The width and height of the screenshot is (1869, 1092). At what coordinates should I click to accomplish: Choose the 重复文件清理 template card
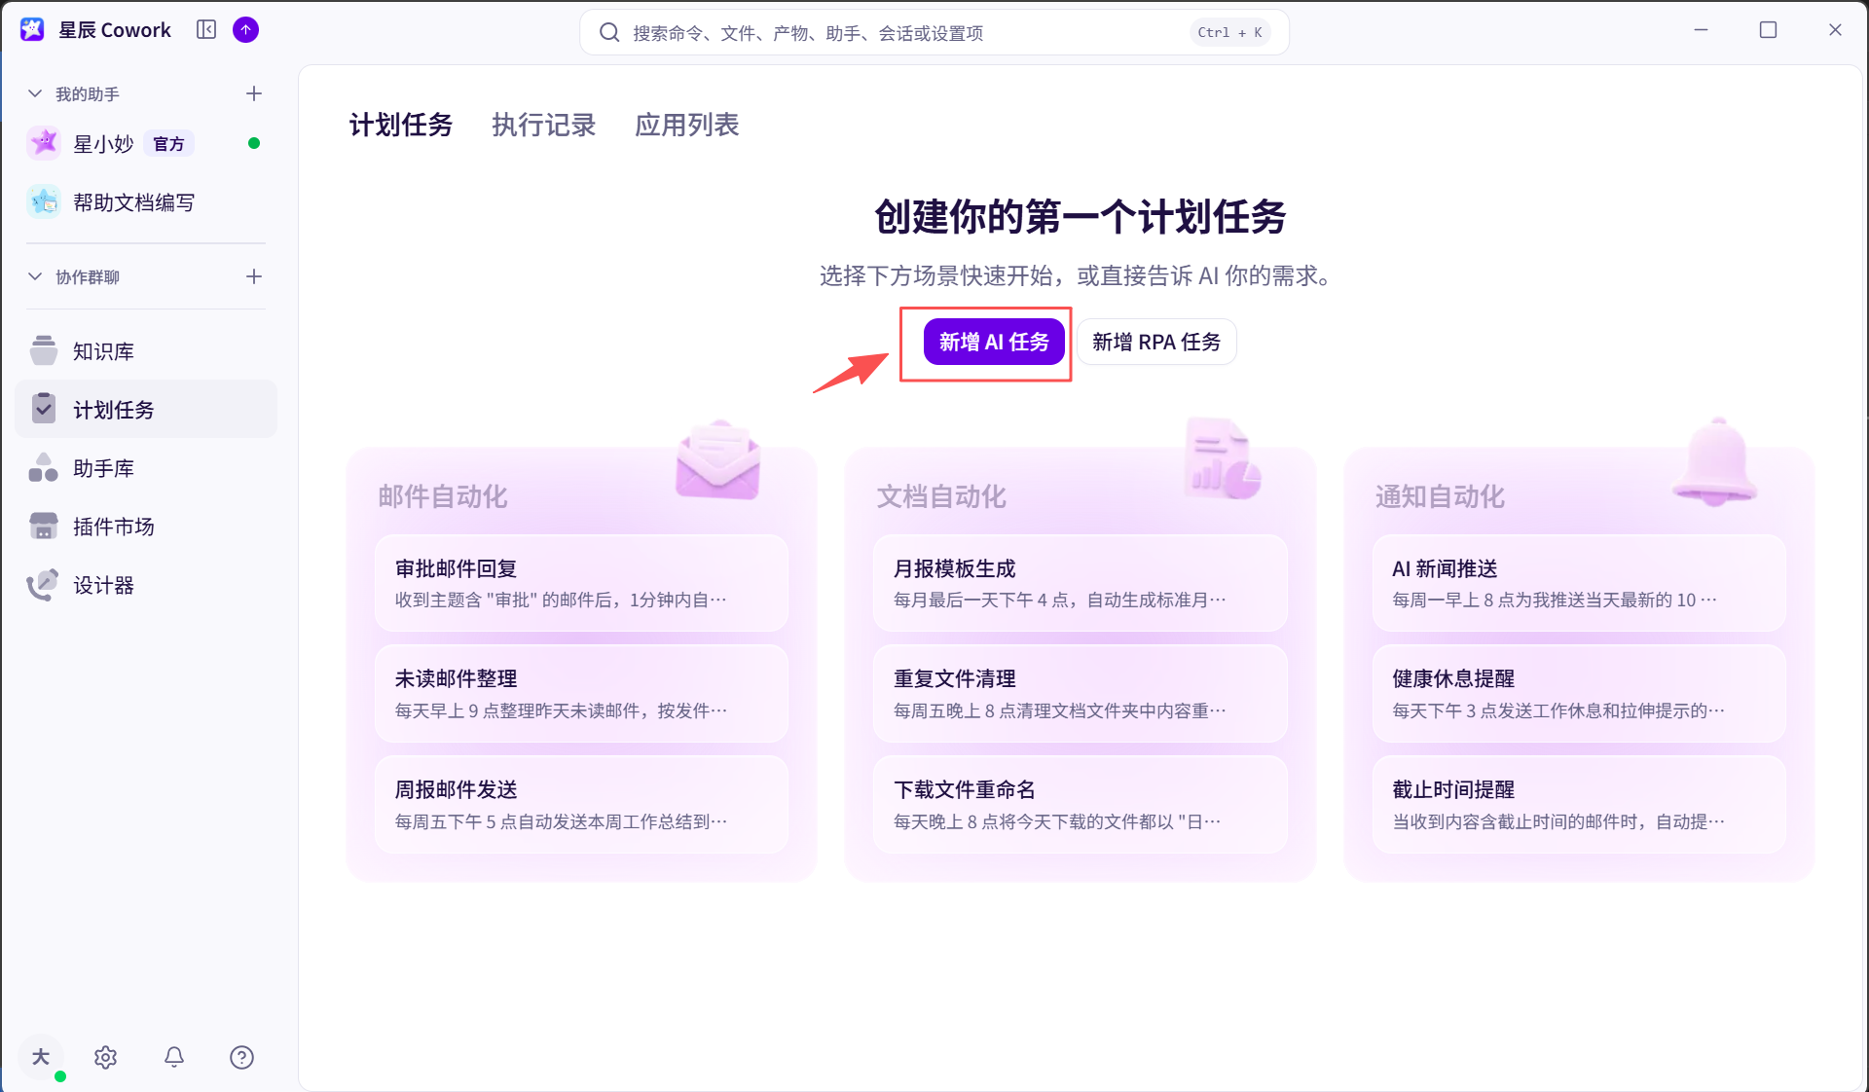(1081, 694)
